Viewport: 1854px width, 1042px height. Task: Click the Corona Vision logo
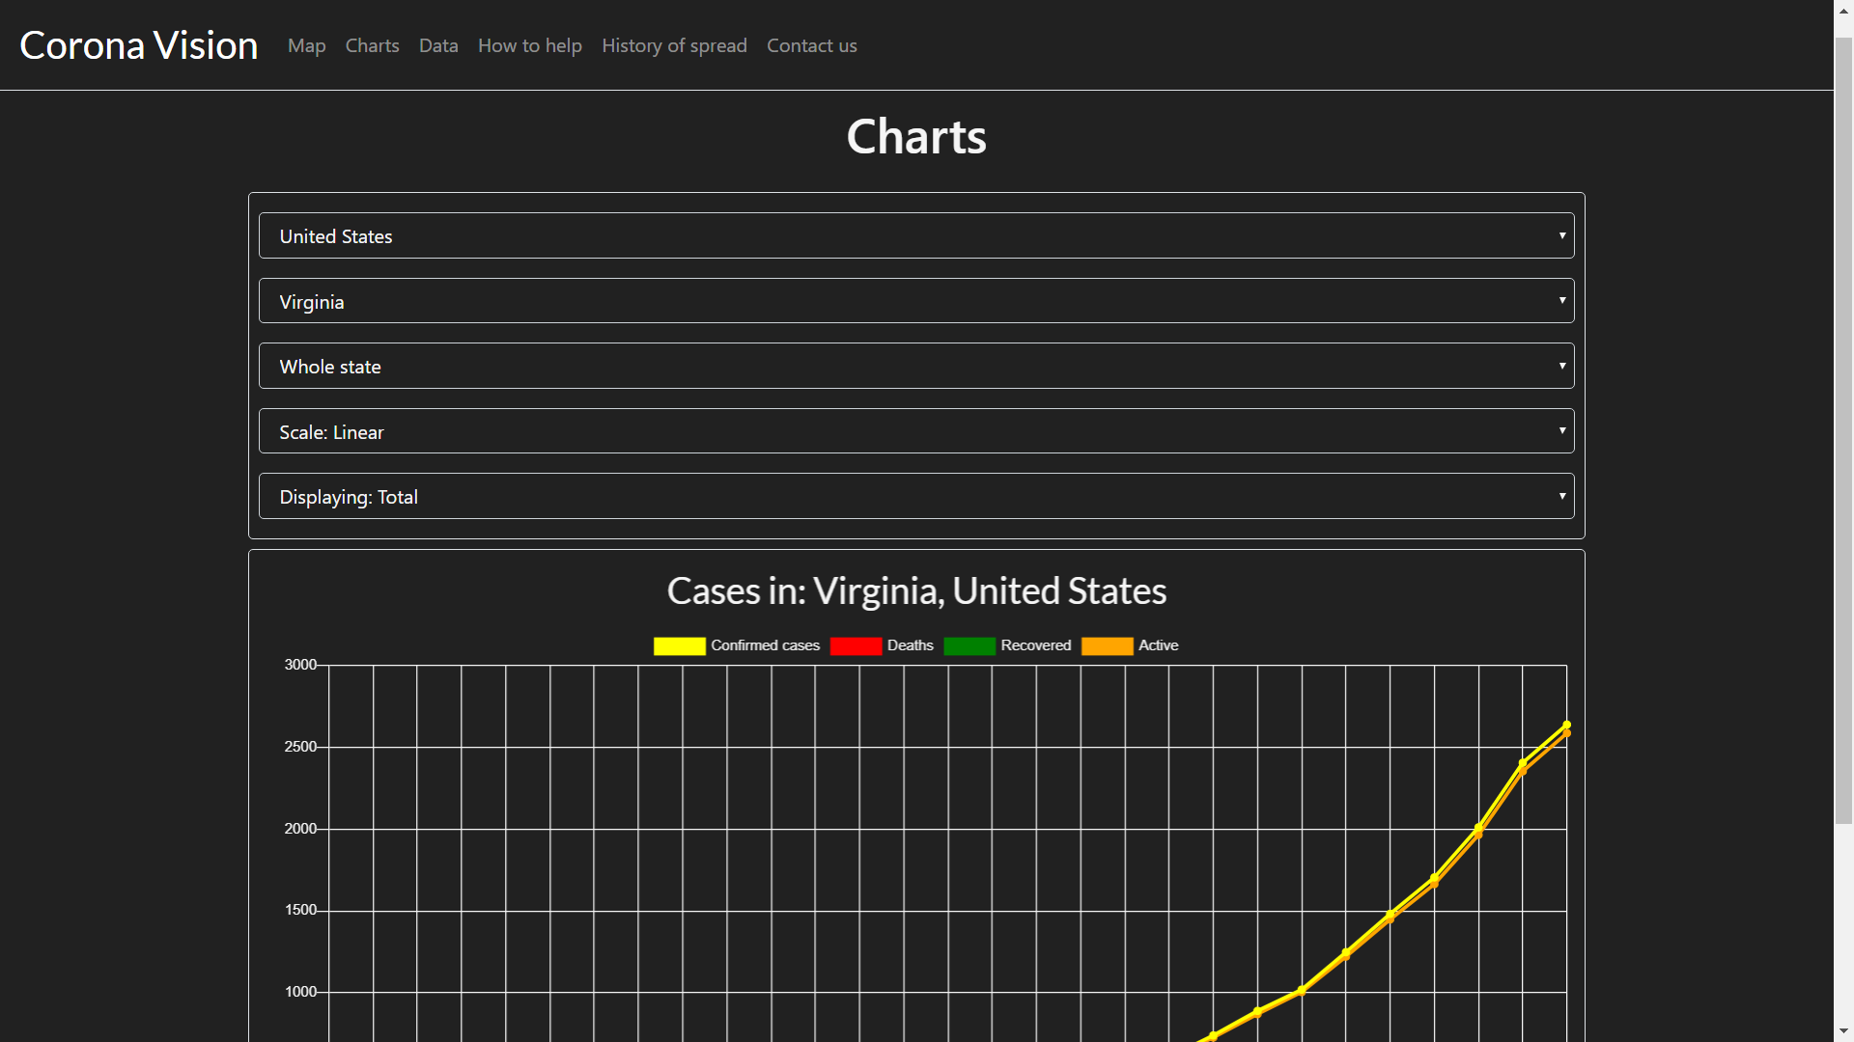click(x=138, y=45)
